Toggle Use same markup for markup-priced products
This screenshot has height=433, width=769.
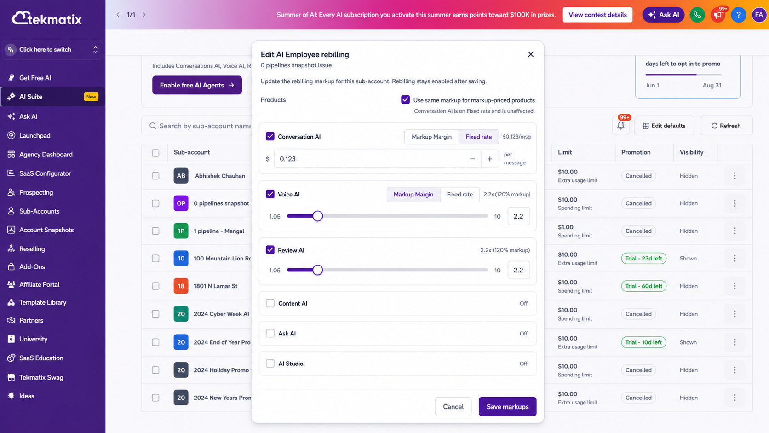pos(405,100)
